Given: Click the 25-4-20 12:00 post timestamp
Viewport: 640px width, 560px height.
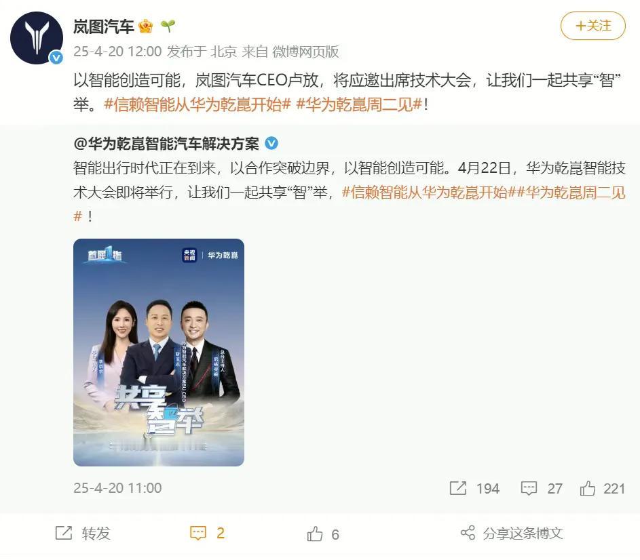Looking at the screenshot, I should tap(117, 52).
